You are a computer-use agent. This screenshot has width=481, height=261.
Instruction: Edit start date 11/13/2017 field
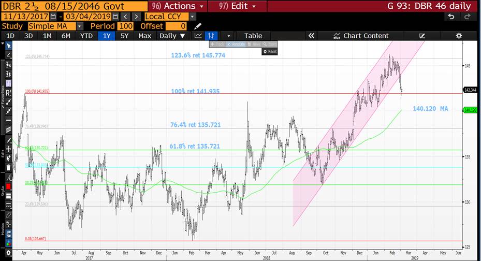click(25, 17)
